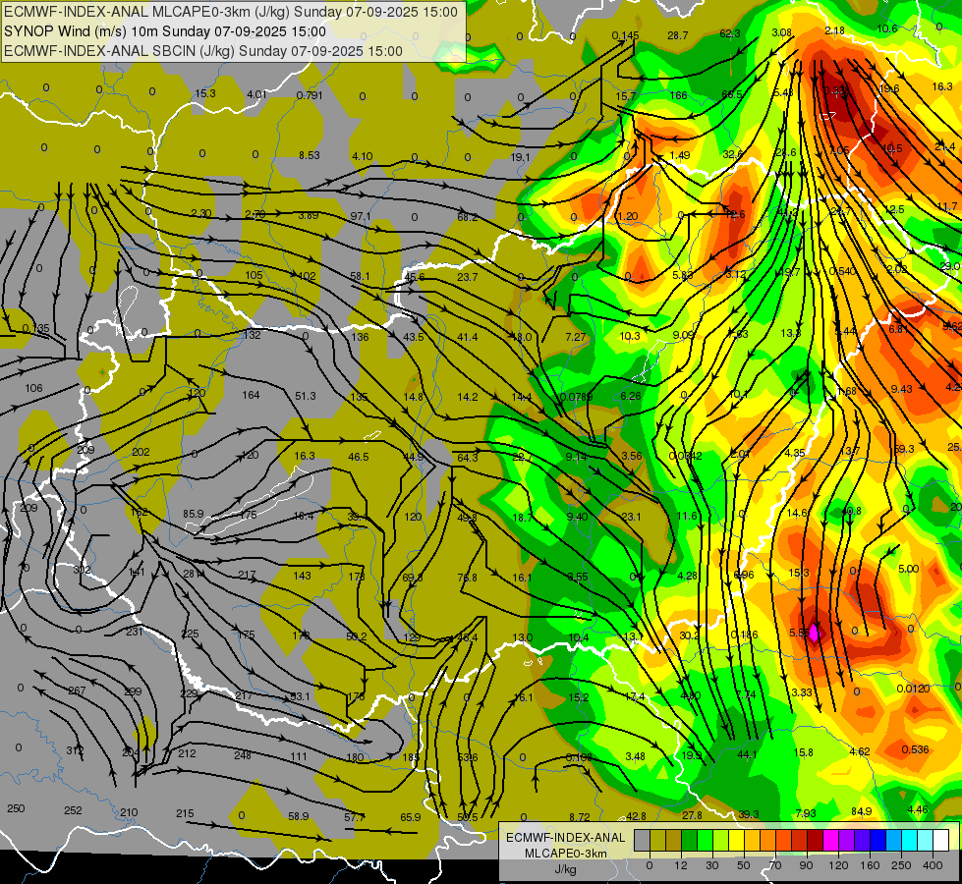Click the map value 0.0120
The width and height of the screenshot is (962, 884).
(913, 689)
